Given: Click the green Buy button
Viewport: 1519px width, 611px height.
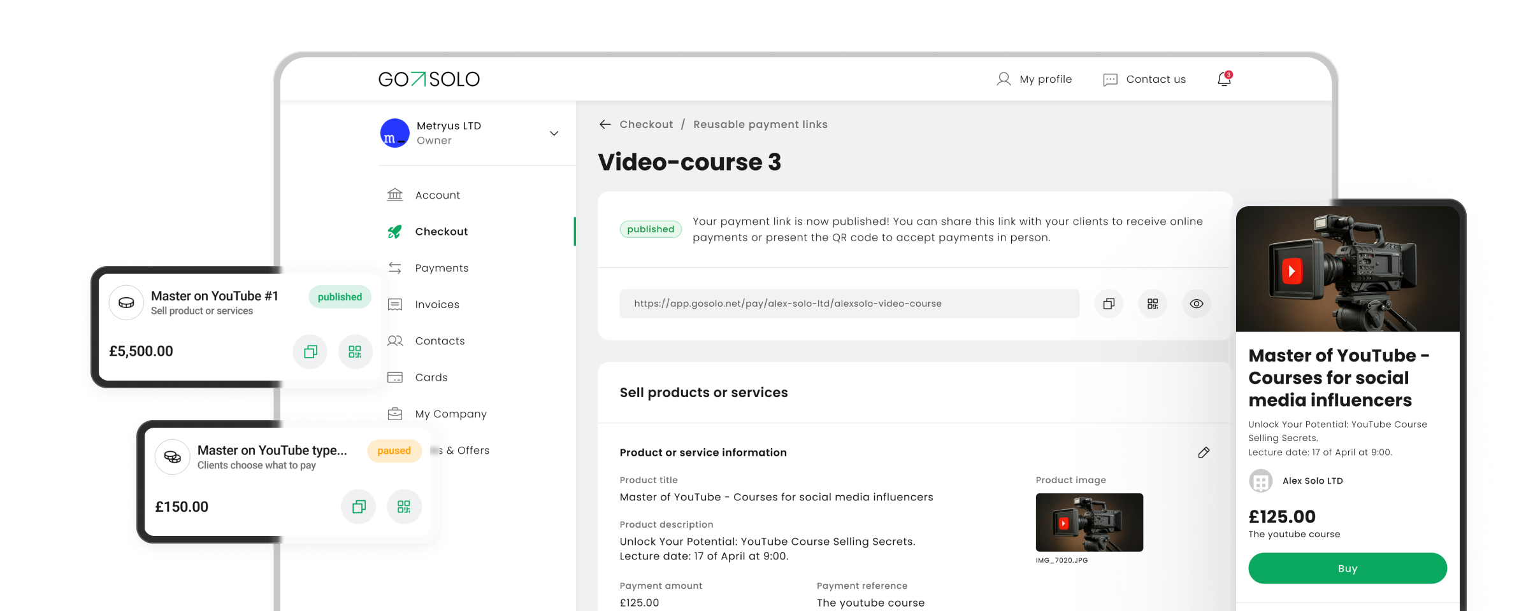Looking at the screenshot, I should pos(1348,568).
